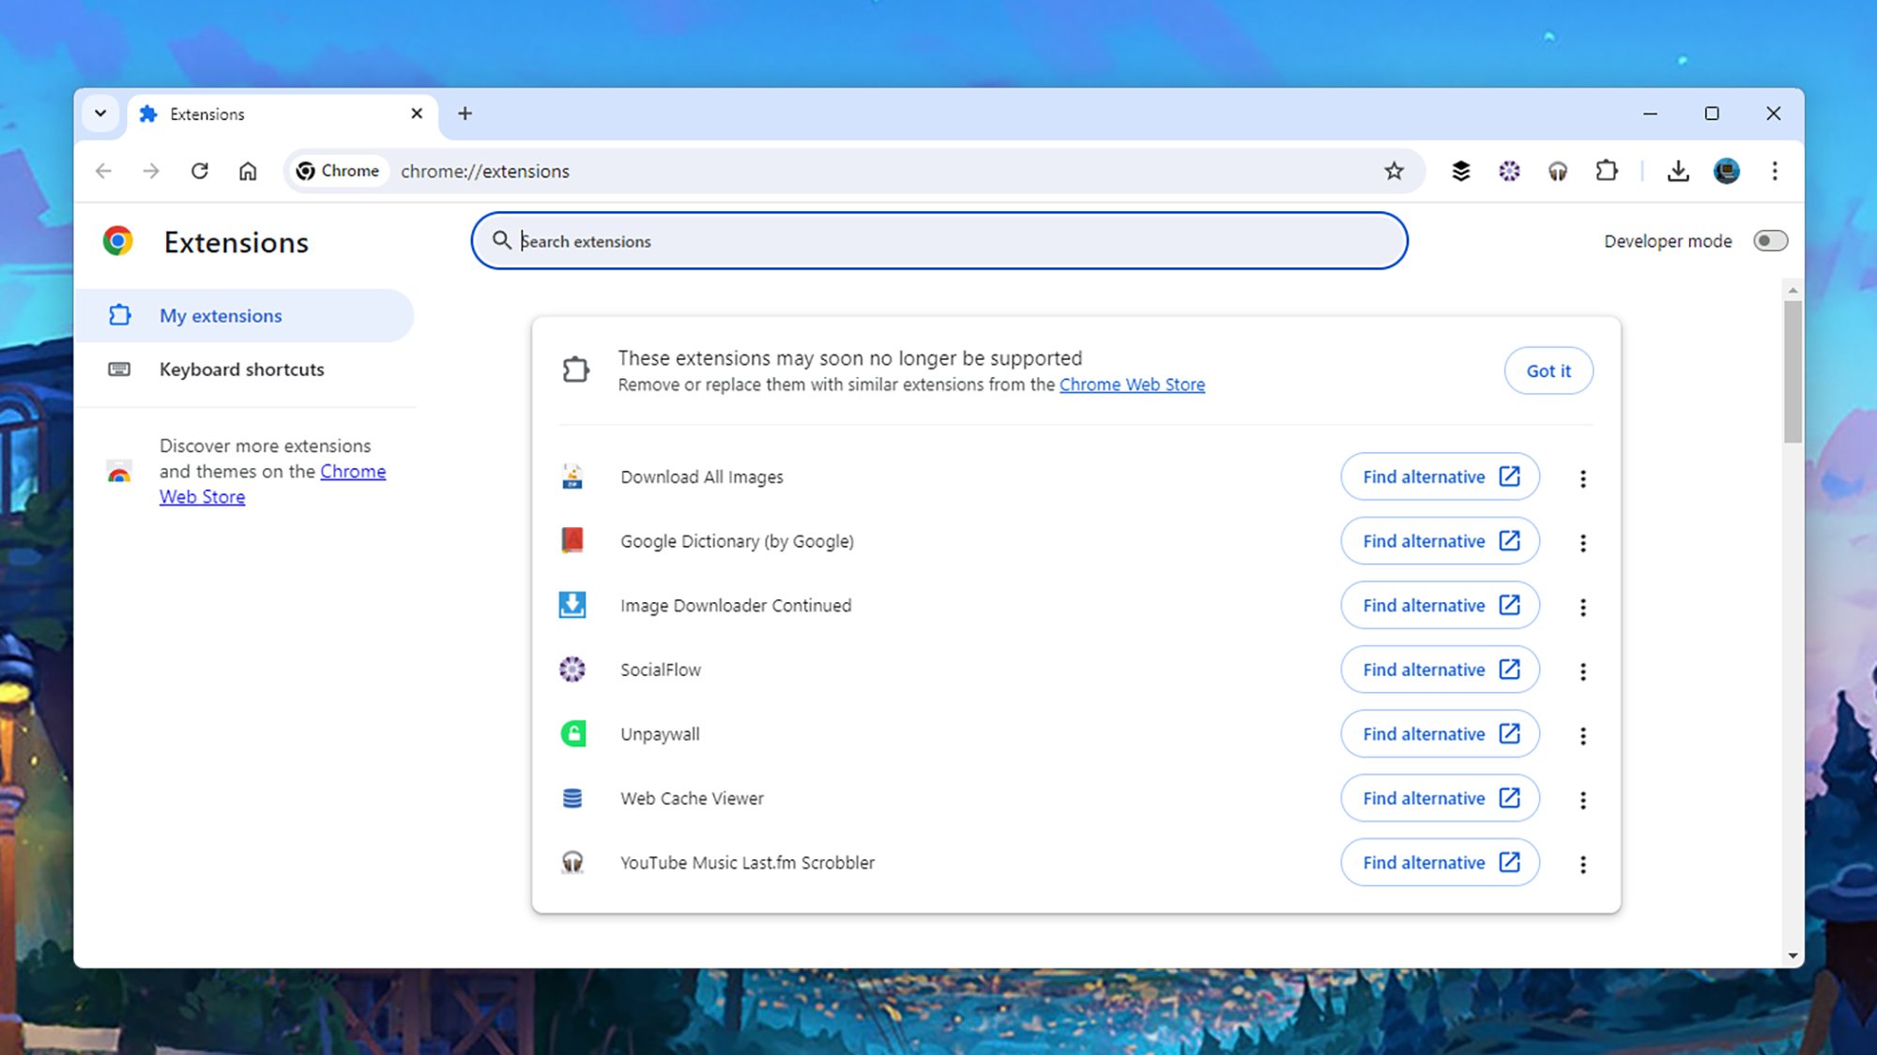This screenshot has height=1055, width=1877.
Task: Click the Chrome Web Store link in notice
Action: [1132, 384]
